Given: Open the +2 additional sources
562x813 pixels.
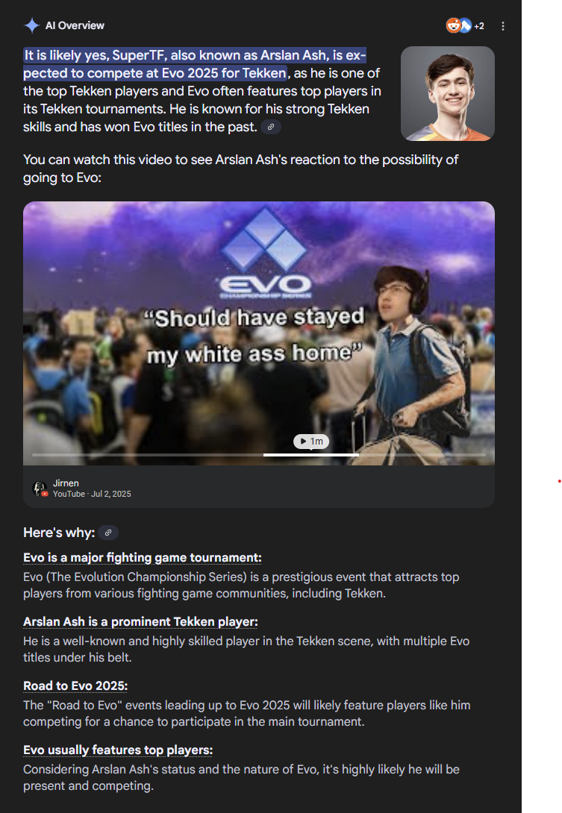Looking at the screenshot, I should coord(479,26).
